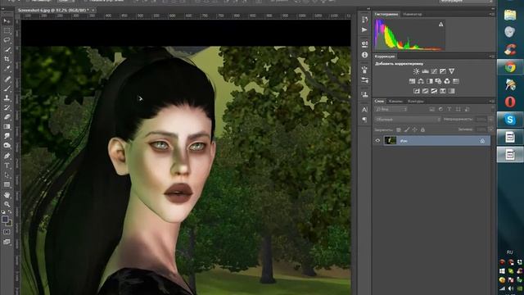Viewport: 524px width, 295px height.
Task: Add a Curves adjustment layer
Action: click(434, 71)
